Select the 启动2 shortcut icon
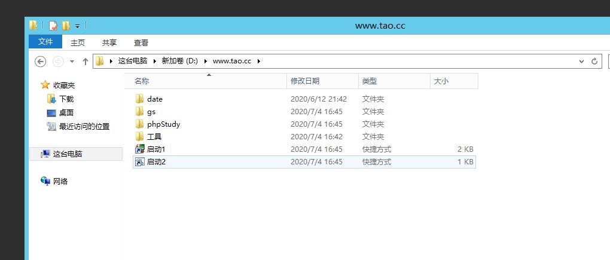 tap(140, 162)
